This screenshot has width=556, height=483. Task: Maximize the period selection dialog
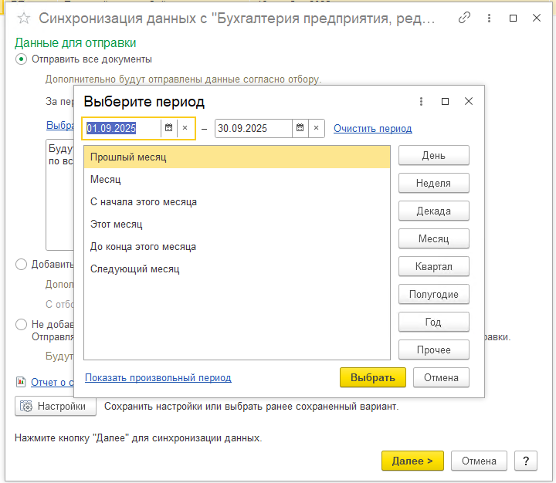445,102
